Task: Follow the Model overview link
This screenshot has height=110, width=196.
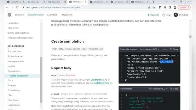Action: pyautogui.click(x=101, y=83)
